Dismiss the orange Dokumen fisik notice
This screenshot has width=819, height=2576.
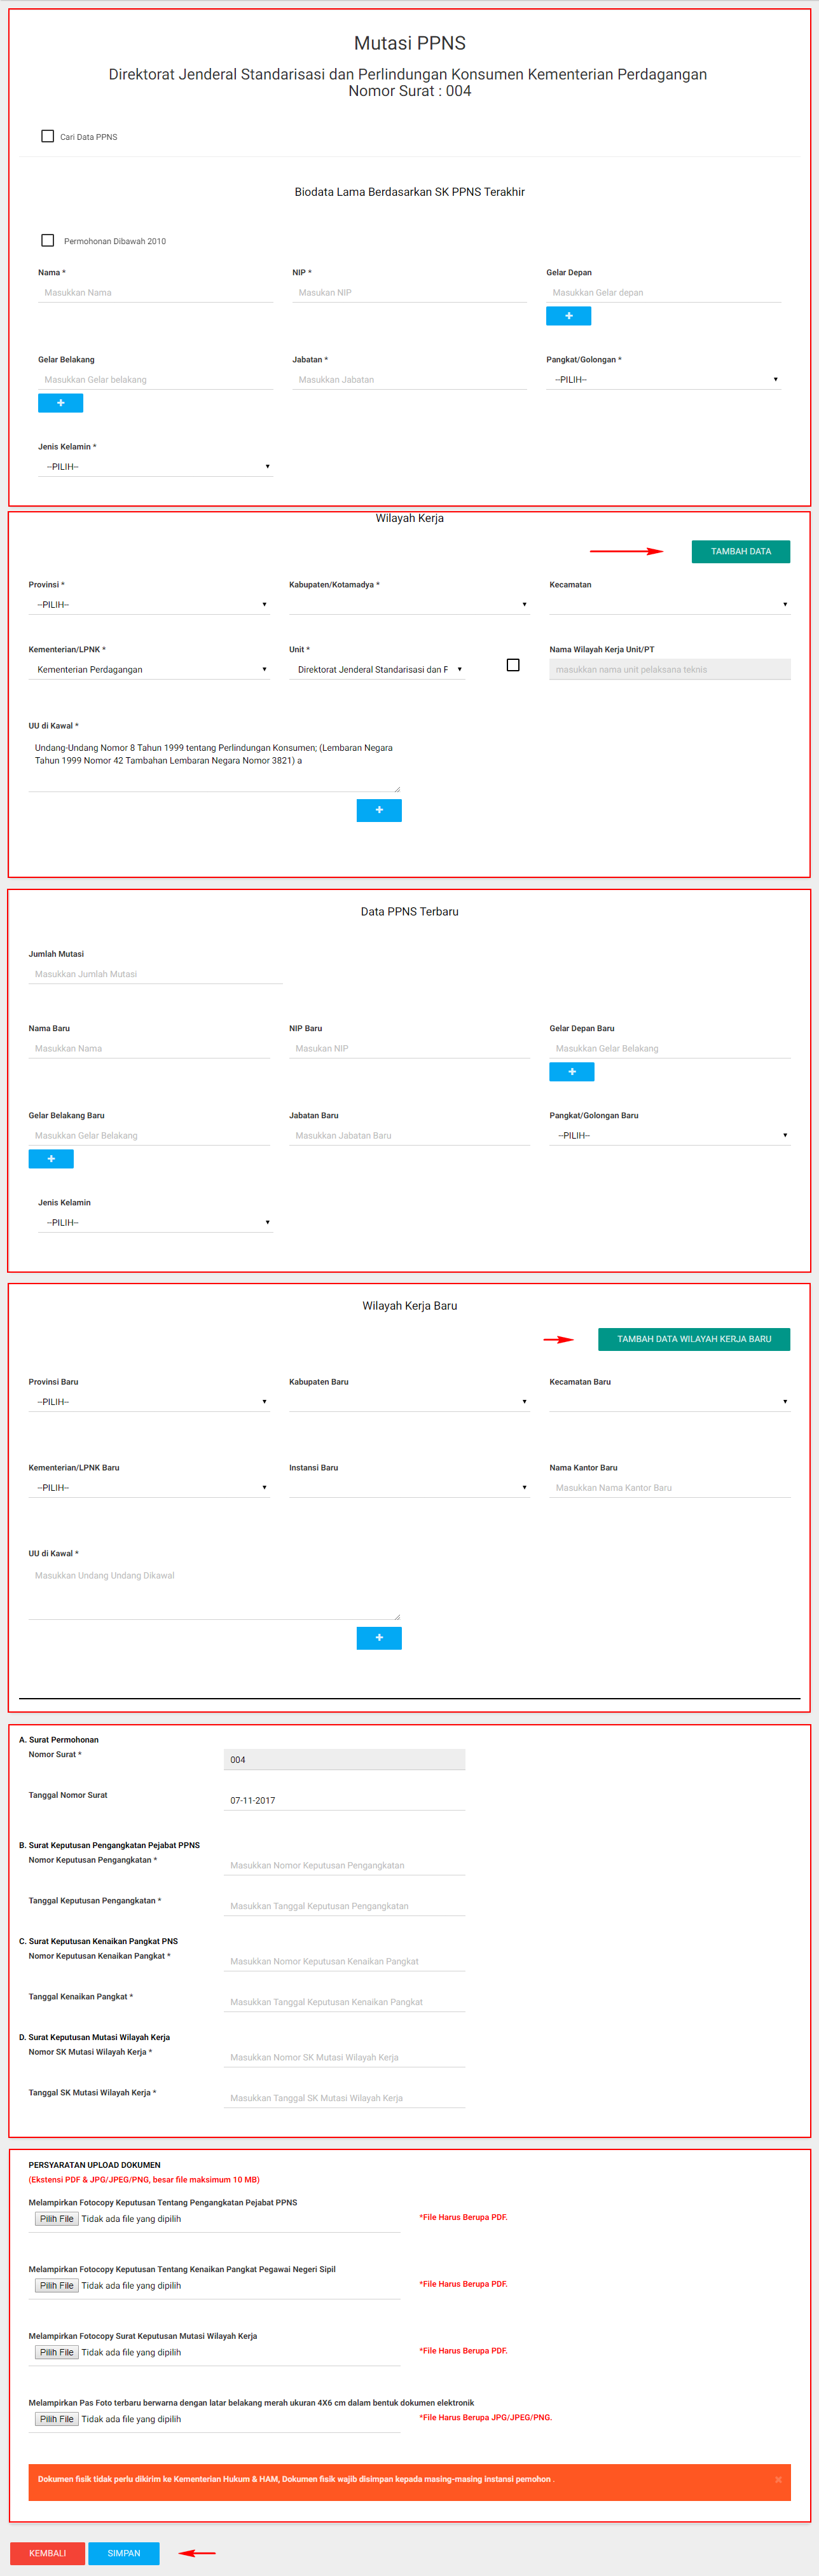[778, 2480]
